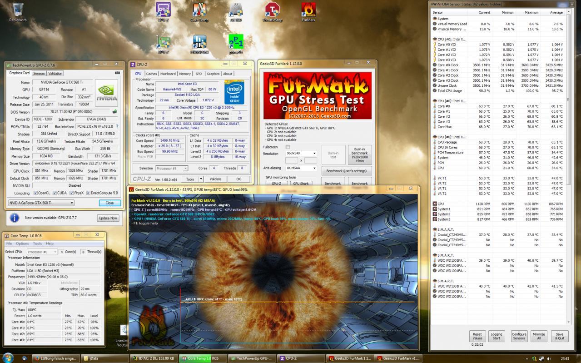Image resolution: width=581 pixels, height=363 pixels.
Task: Open the Caches tab in CPU-Z
Action: 151,74
